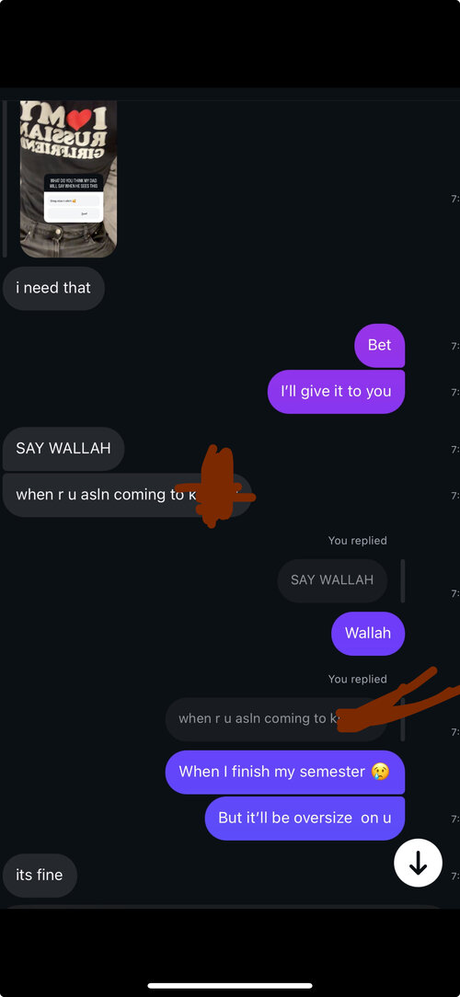
Task: Jump to quoted 'when r u asln coming' preview
Action: coord(276,719)
